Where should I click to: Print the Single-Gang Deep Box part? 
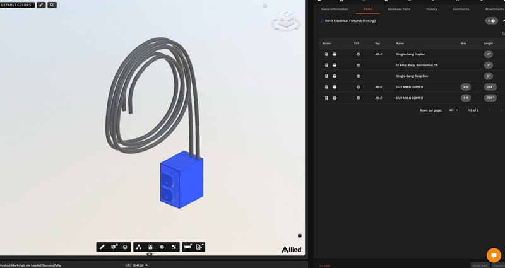tap(335, 76)
